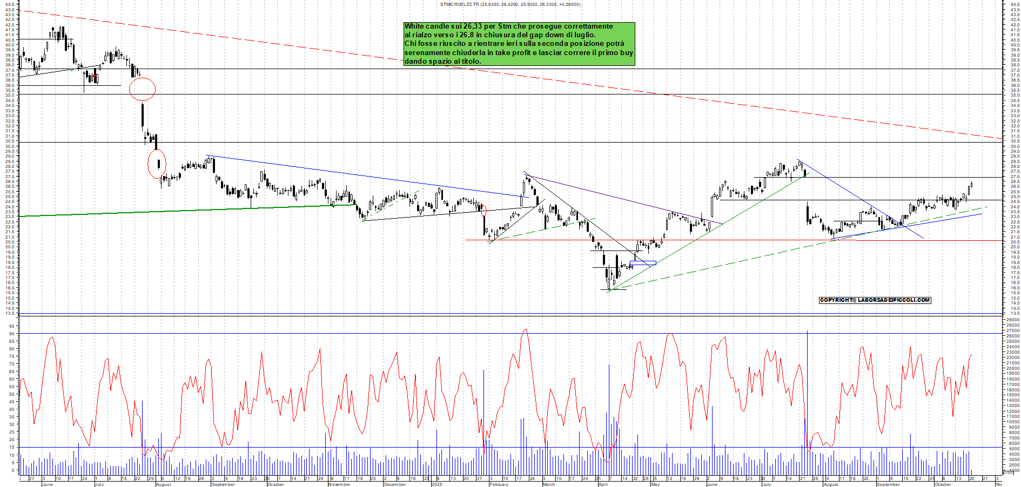Click the February label on the time axis
1021x487 pixels.
[x=499, y=484]
